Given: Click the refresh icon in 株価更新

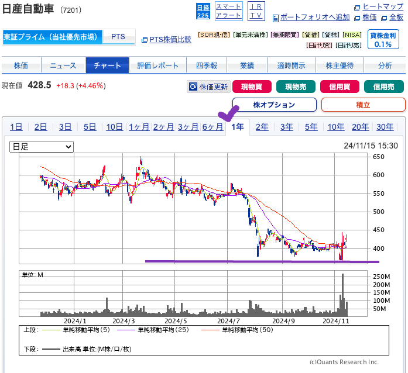Looking at the screenshot, I should coord(193,87).
